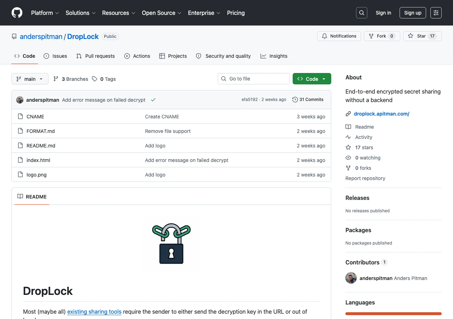This screenshot has width=453, height=319.
Task: Open the FORMAT.md file
Action: tap(41, 131)
